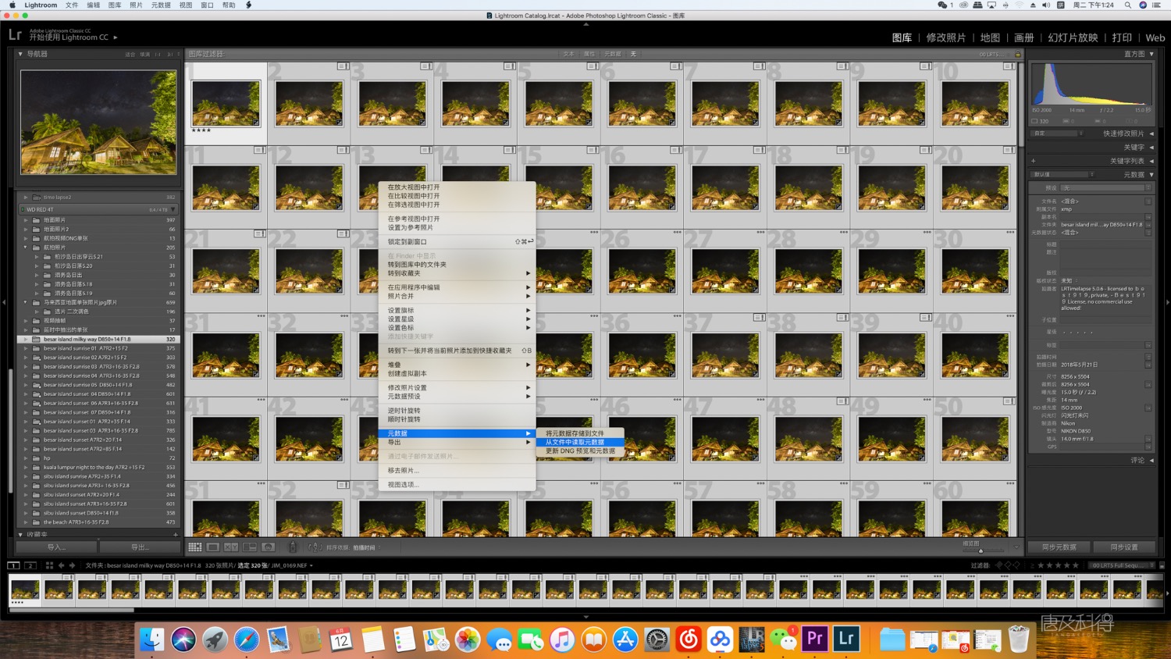Switch to grid view mode
The height and width of the screenshot is (659, 1171).
tap(195, 547)
